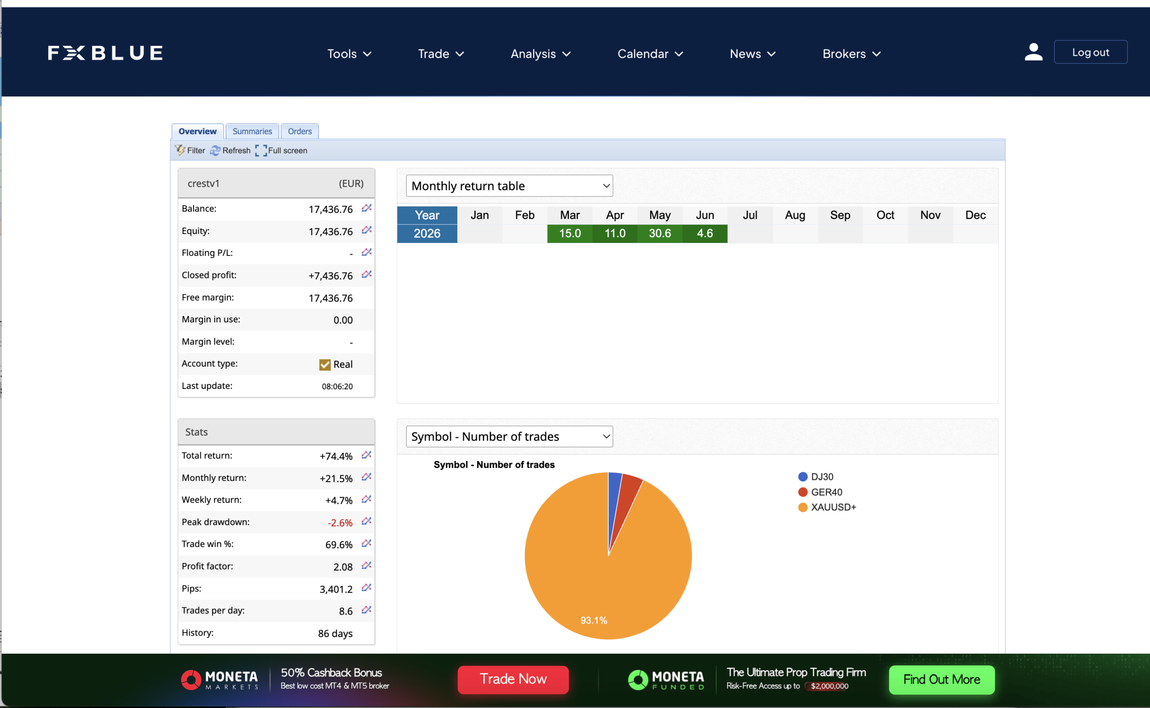Click chart icon next to Total return
This screenshot has width=1150, height=708.
(x=366, y=455)
